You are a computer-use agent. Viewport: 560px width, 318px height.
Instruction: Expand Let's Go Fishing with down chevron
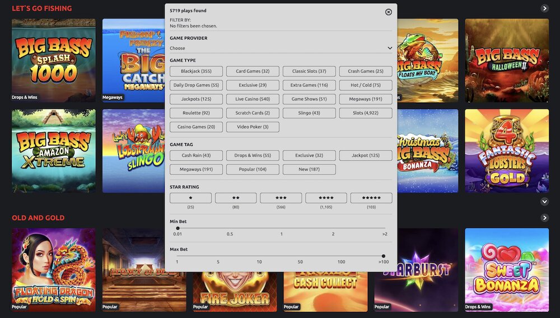[544, 201]
